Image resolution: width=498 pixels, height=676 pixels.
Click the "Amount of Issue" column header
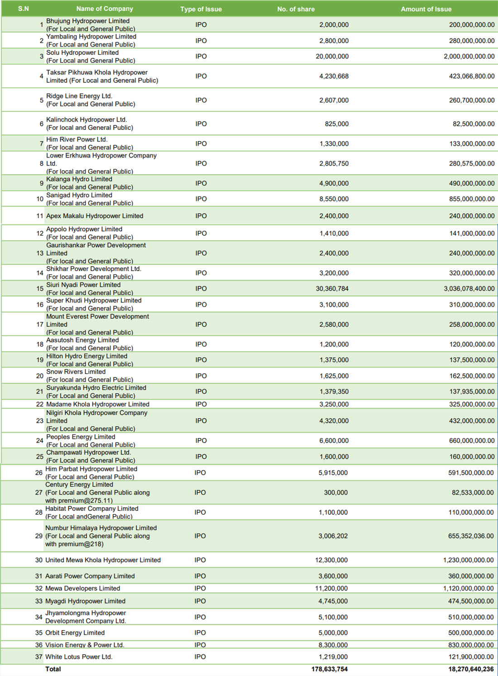coord(426,9)
